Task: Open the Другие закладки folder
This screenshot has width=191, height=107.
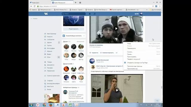Action: coord(155,10)
